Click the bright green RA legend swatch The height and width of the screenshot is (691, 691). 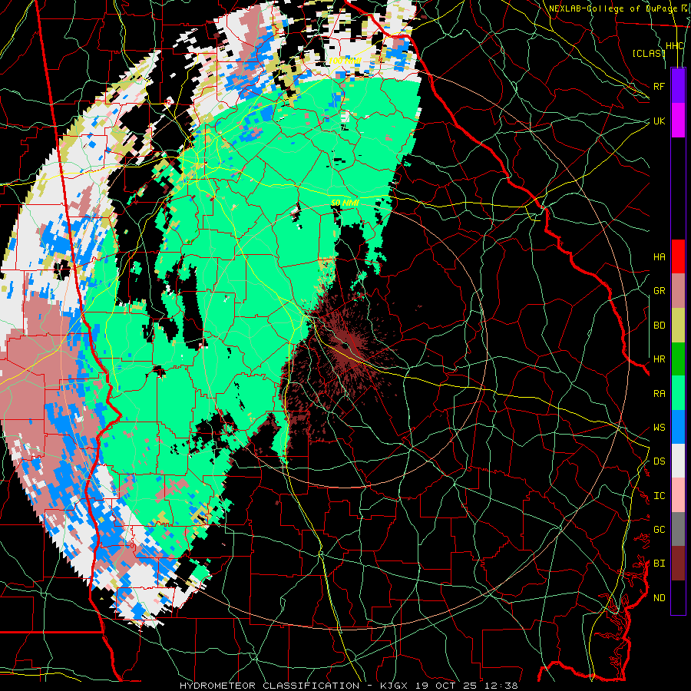click(678, 393)
